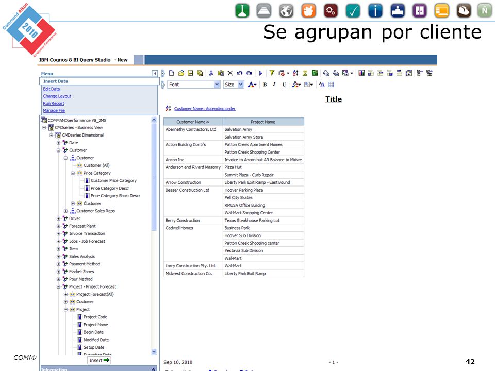This screenshot has height=371, width=495.
Task: Expand the Driver tree node
Action: pyautogui.click(x=58, y=218)
